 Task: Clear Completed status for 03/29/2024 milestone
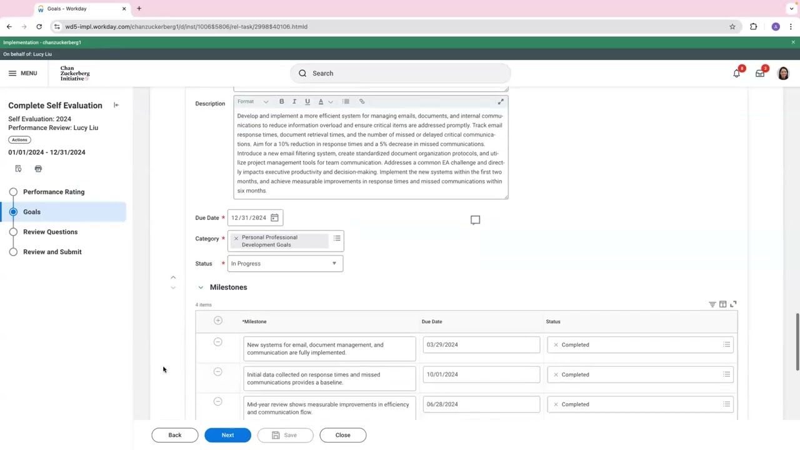[556, 345]
